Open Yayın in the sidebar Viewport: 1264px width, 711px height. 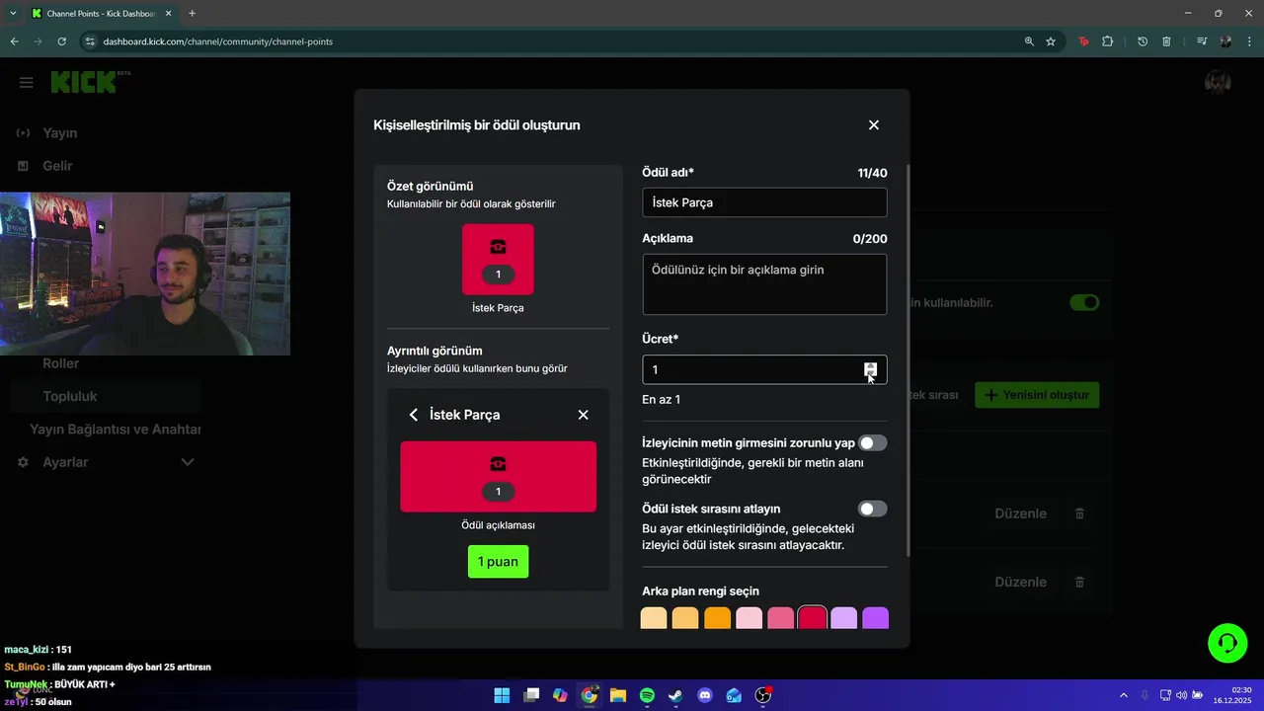pos(59,133)
